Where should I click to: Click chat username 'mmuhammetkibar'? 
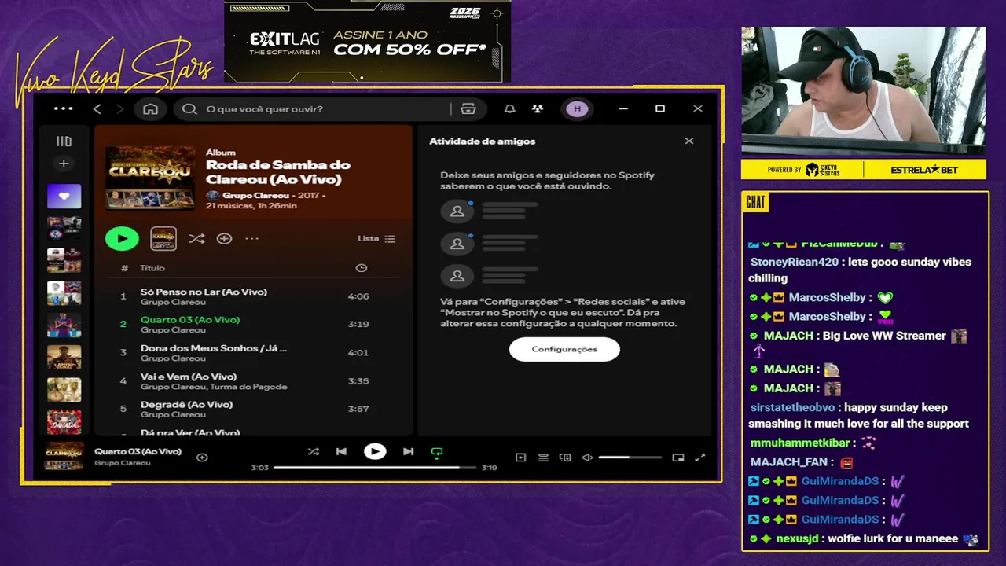[800, 443]
